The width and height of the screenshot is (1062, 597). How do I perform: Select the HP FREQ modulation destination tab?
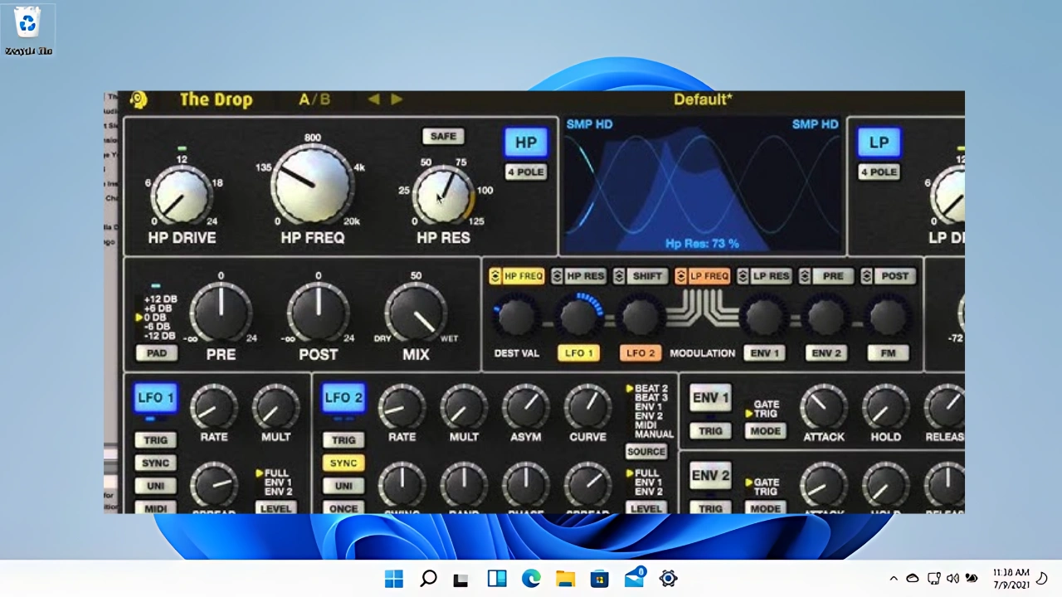click(523, 276)
